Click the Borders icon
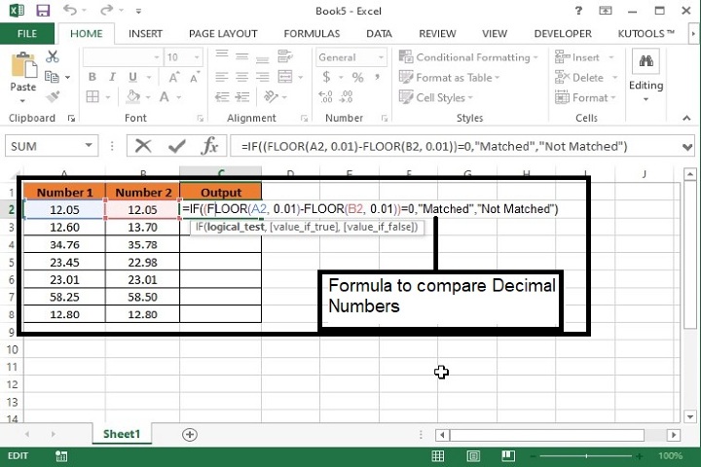The width and height of the screenshot is (701, 467). click(x=92, y=96)
